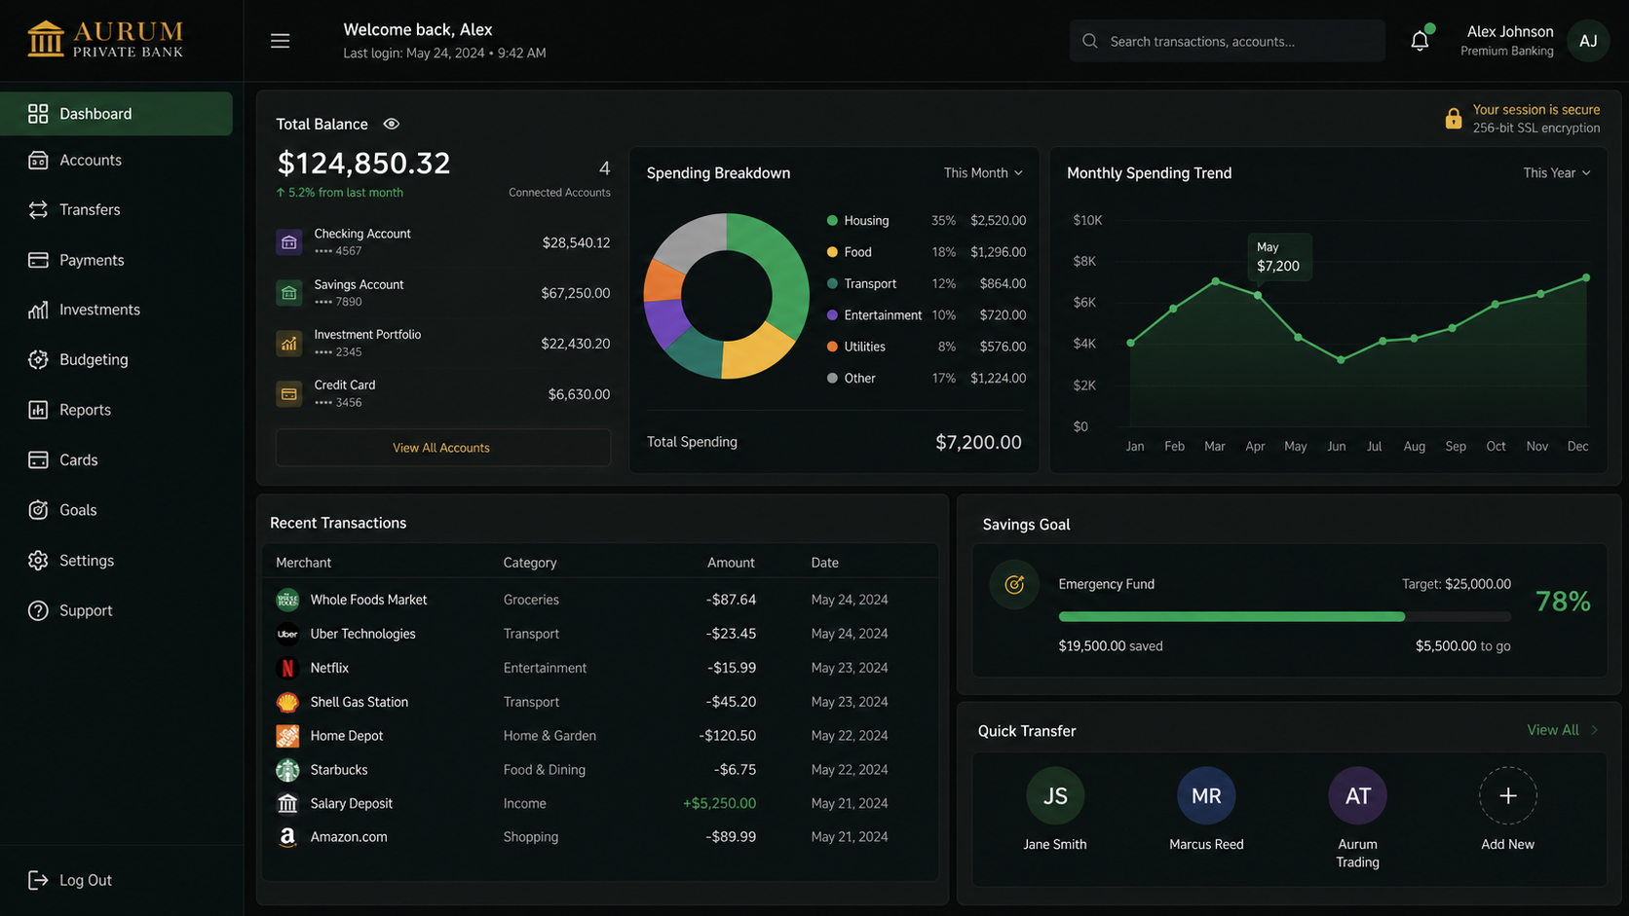Click the Investment Portfolio icon
The image size is (1629, 916).
[x=288, y=344]
